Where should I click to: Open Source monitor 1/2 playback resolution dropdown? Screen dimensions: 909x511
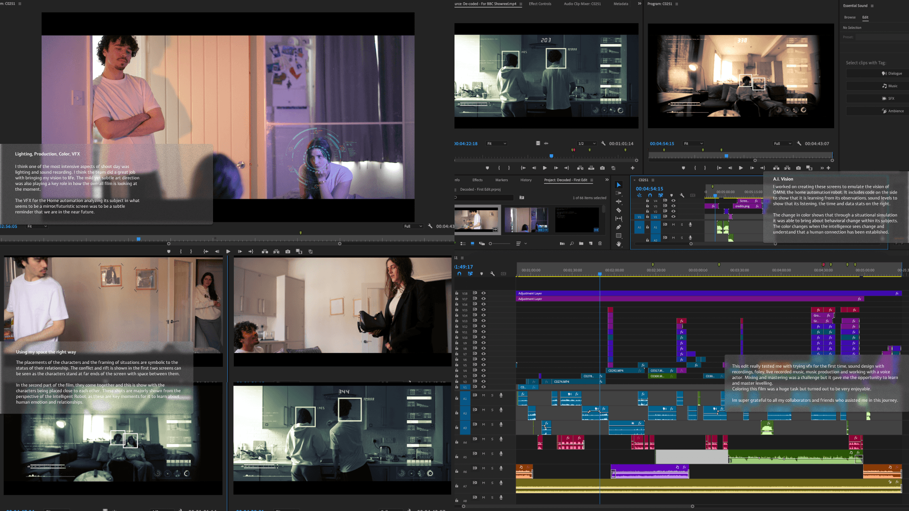tap(587, 143)
